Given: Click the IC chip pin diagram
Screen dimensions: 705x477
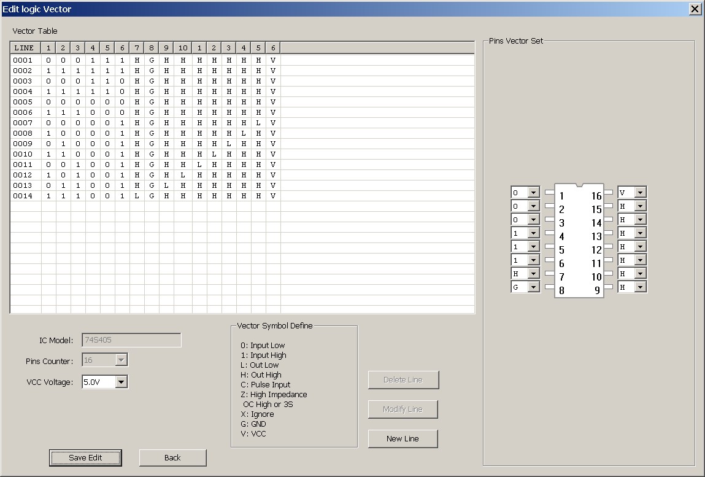Looking at the screenshot, I should pos(579,241).
